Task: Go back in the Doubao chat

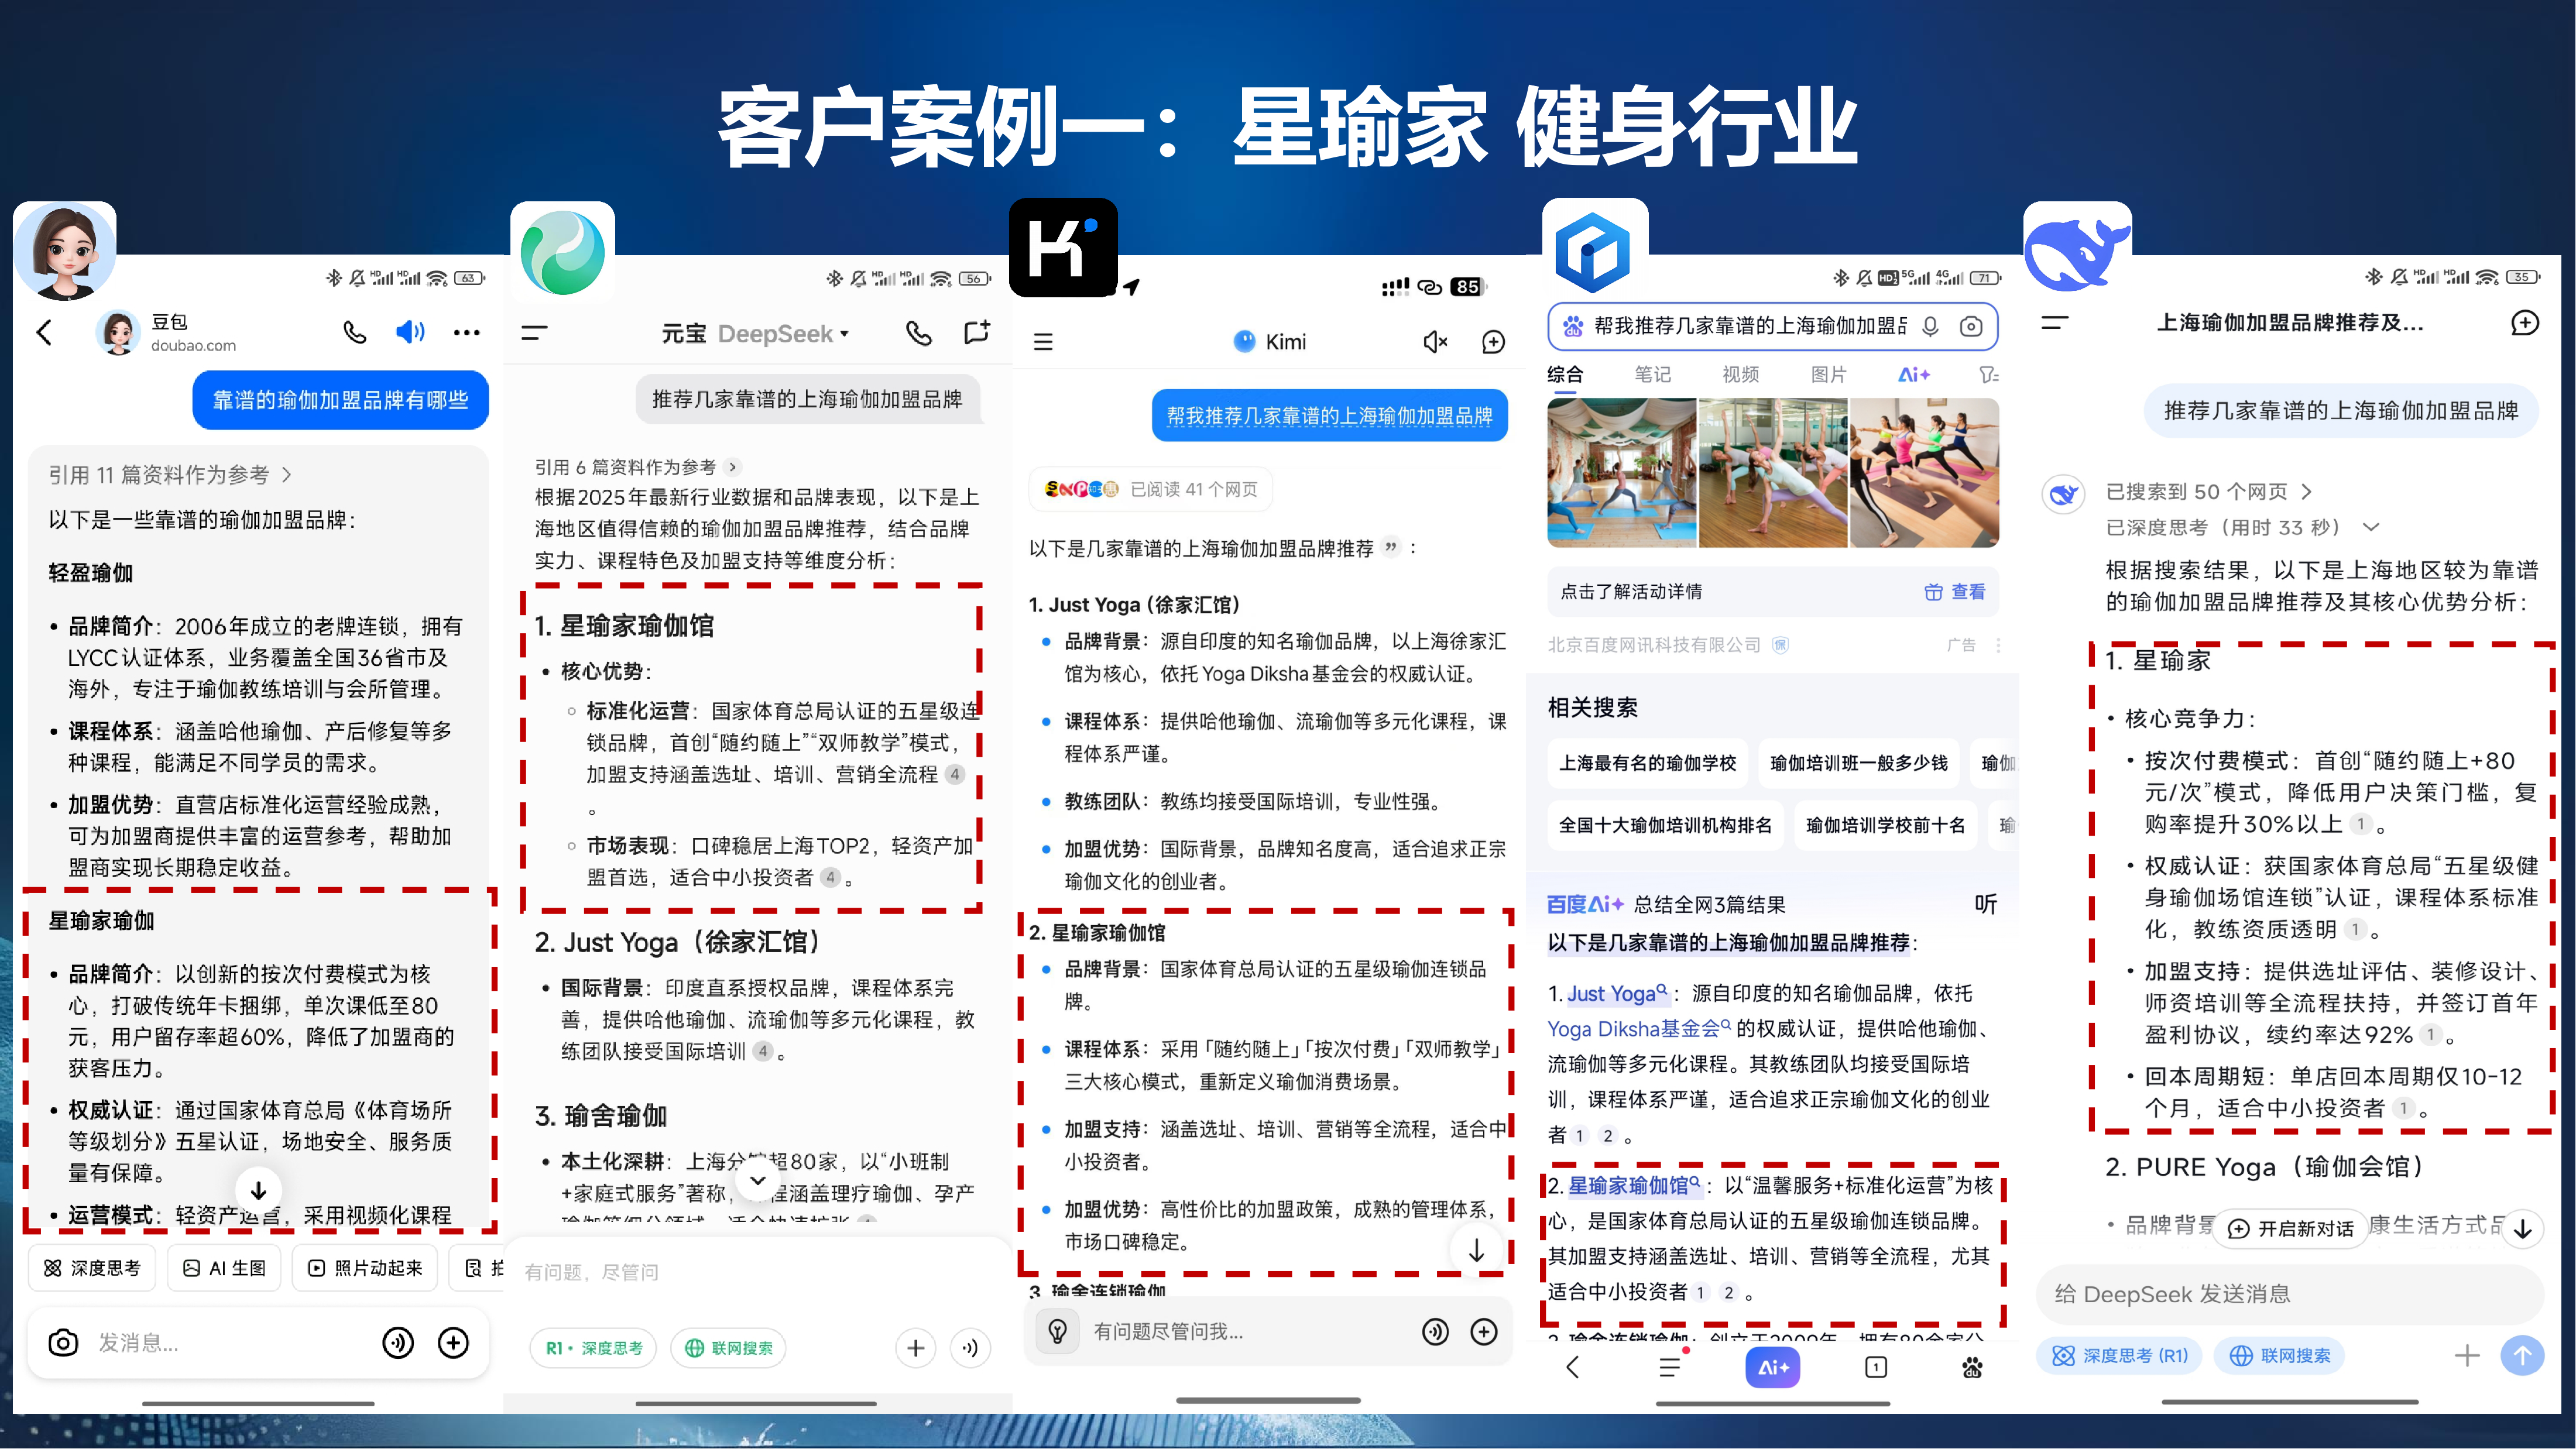Action: click(44, 333)
